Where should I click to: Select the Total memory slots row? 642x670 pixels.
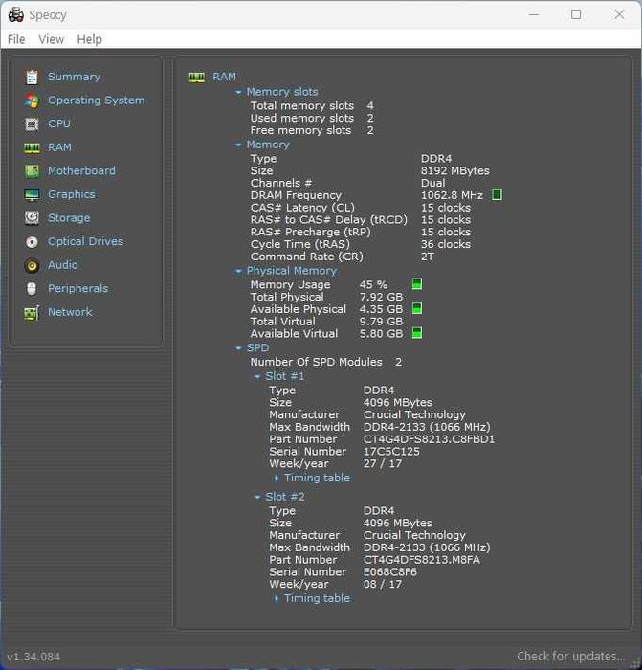[x=312, y=105]
